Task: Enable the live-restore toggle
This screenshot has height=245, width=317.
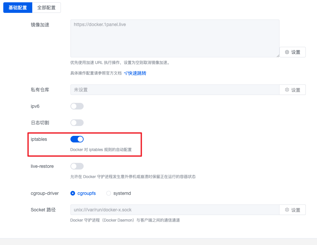Action: point(77,166)
